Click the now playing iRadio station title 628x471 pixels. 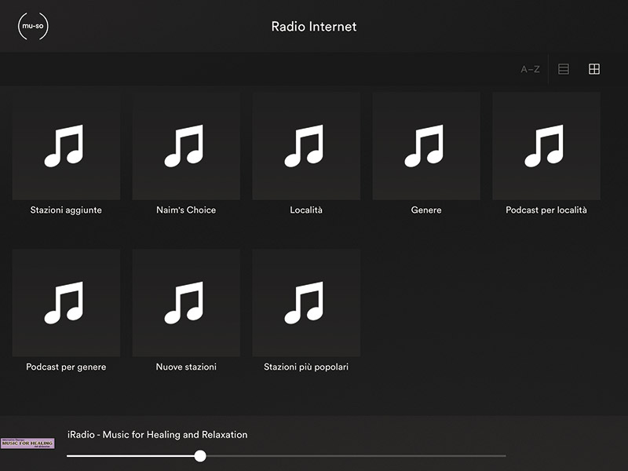tap(157, 434)
